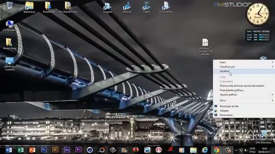Open Gadgets from the context menu

point(244,110)
